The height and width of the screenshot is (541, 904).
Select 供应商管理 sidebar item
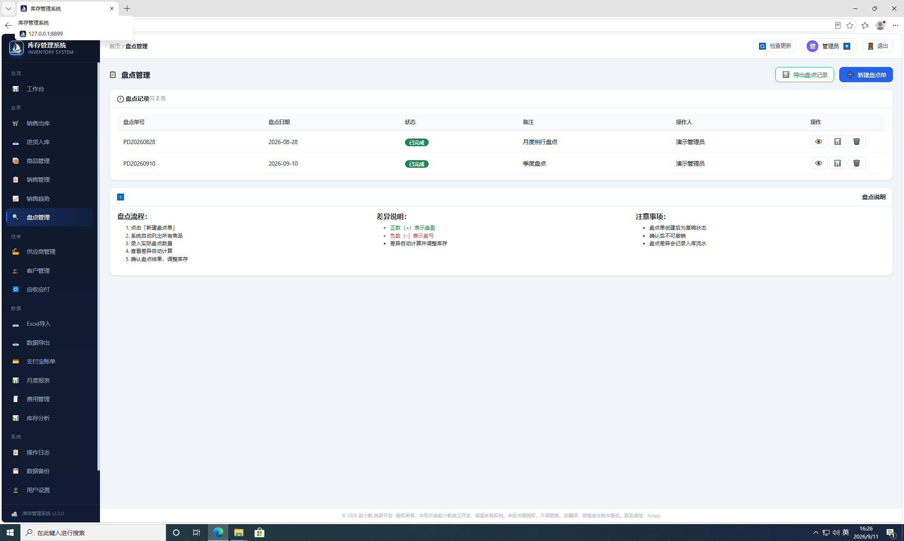50,252
